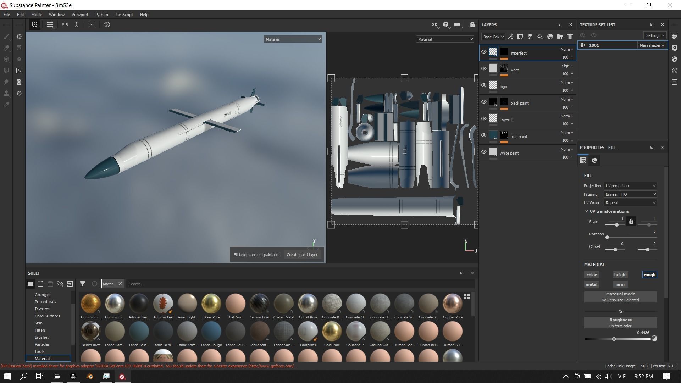681x383 pixels.
Task: Click the Settings button in Texture Set List
Action: pyautogui.click(x=655, y=35)
